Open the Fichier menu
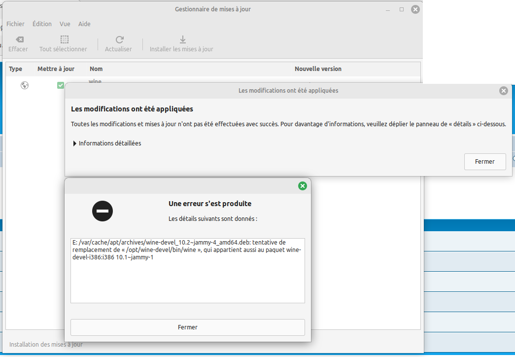 [15, 24]
